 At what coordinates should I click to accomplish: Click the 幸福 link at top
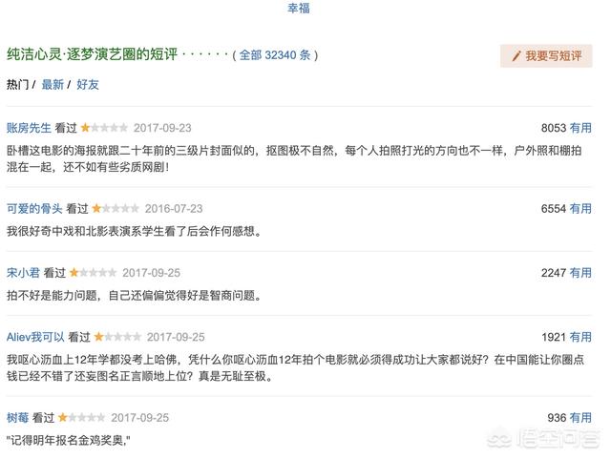pyautogui.click(x=299, y=9)
